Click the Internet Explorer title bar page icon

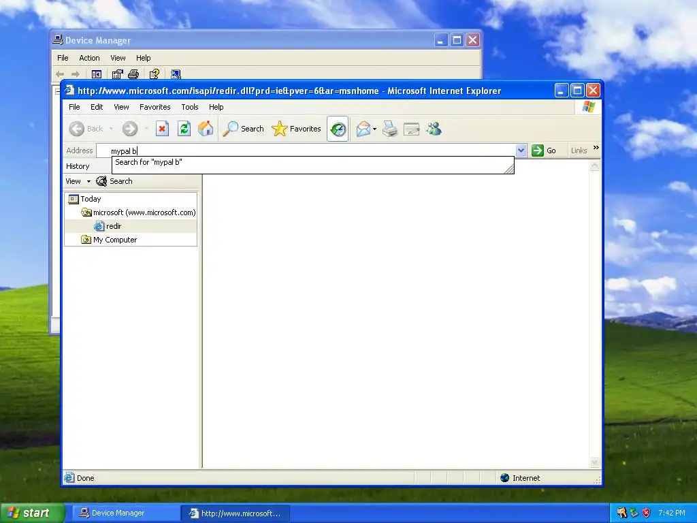point(69,91)
